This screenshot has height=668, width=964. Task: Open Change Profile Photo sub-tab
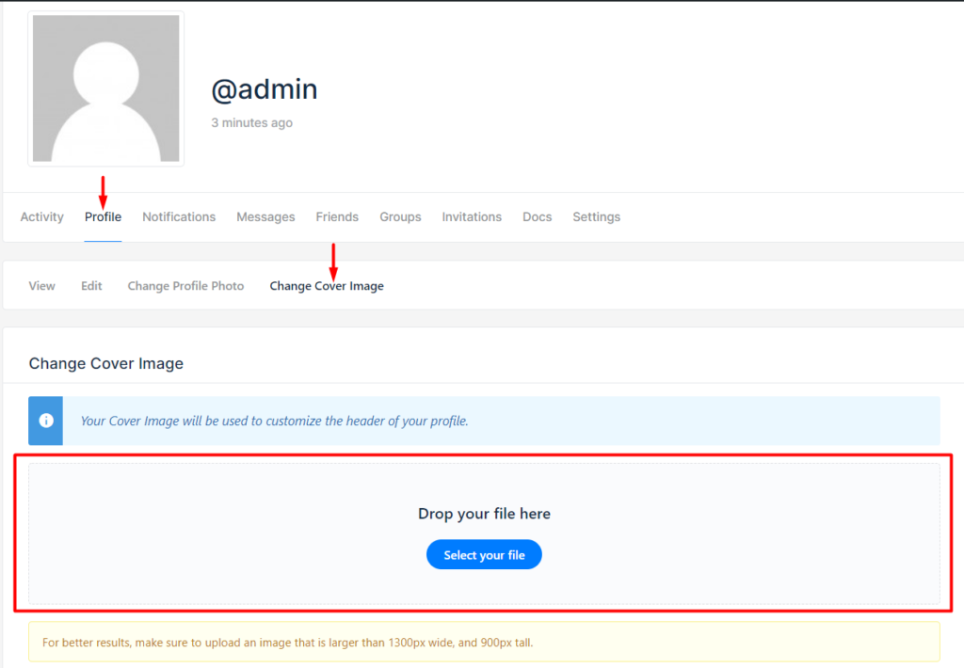click(x=185, y=286)
